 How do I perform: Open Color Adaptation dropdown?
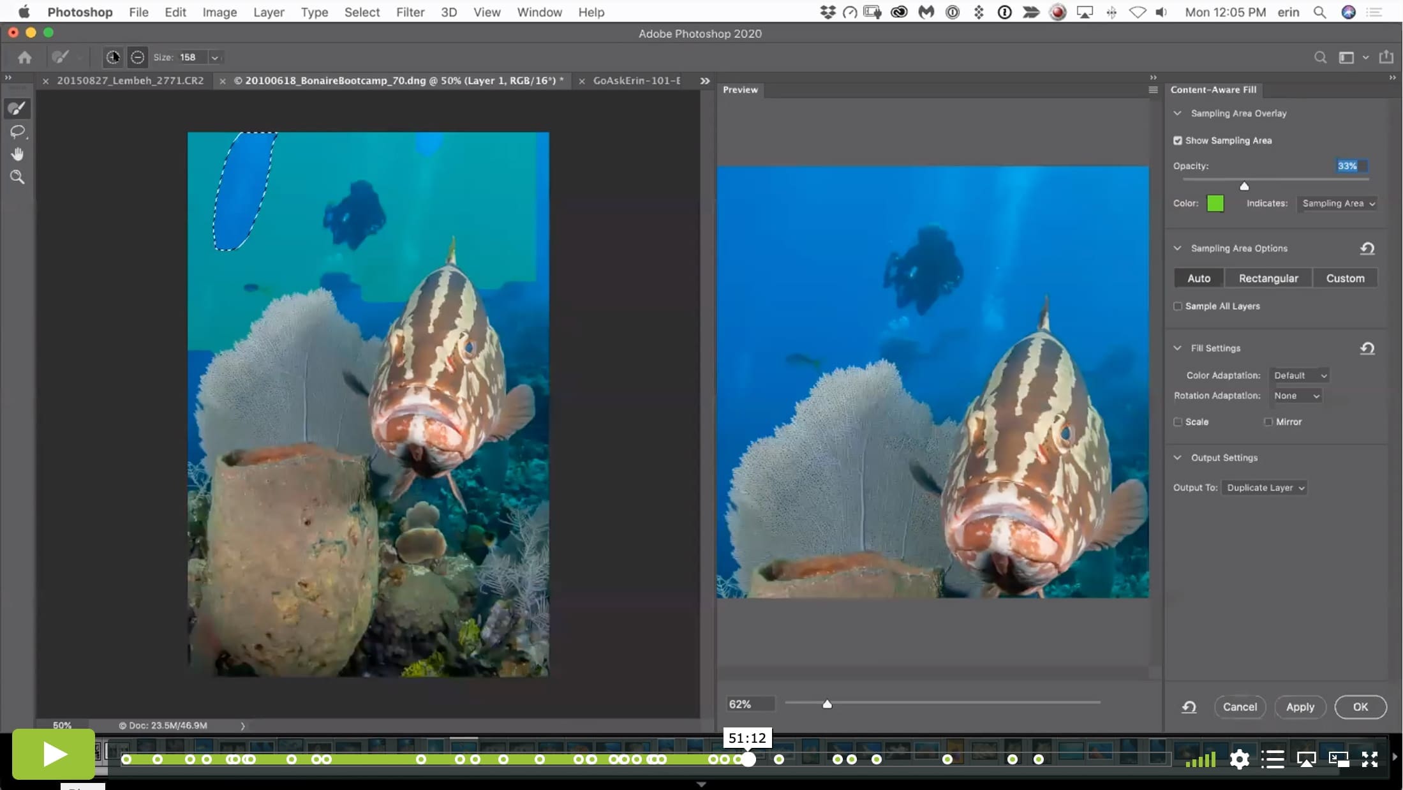1299,375
